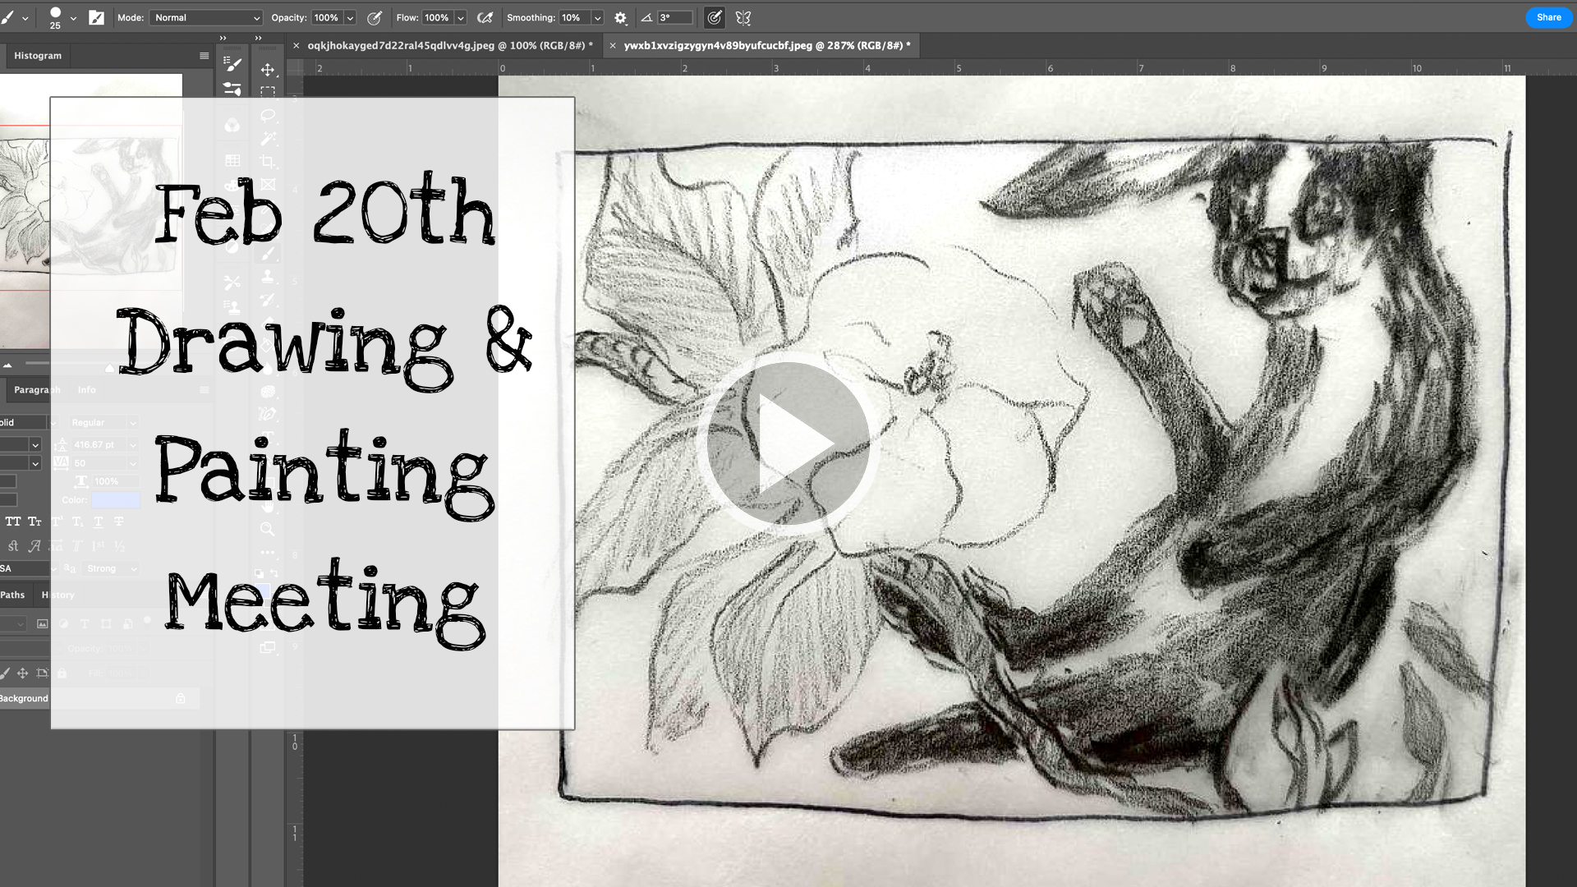This screenshot has width=1577, height=887.
Task: Select the Magic Wand tool
Action: pyautogui.click(x=268, y=138)
